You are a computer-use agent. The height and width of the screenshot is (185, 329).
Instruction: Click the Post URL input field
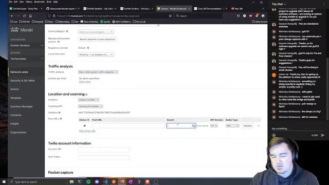coord(128,125)
